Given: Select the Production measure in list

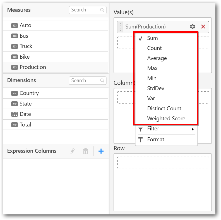Looking at the screenshot, I should [33, 67].
